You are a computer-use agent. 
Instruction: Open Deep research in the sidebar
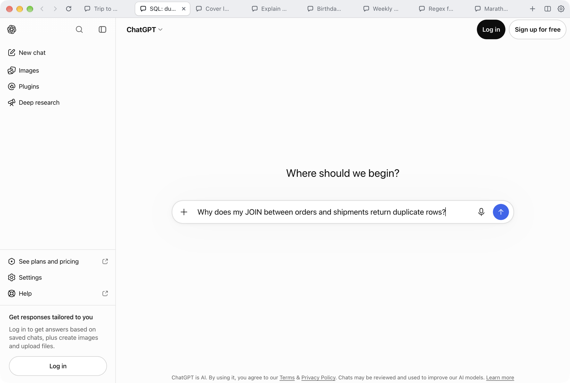[58, 103]
